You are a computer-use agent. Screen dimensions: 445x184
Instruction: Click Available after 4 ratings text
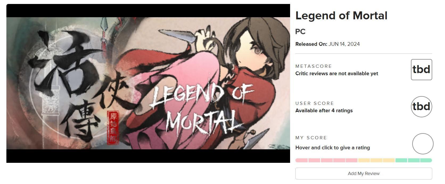click(324, 110)
